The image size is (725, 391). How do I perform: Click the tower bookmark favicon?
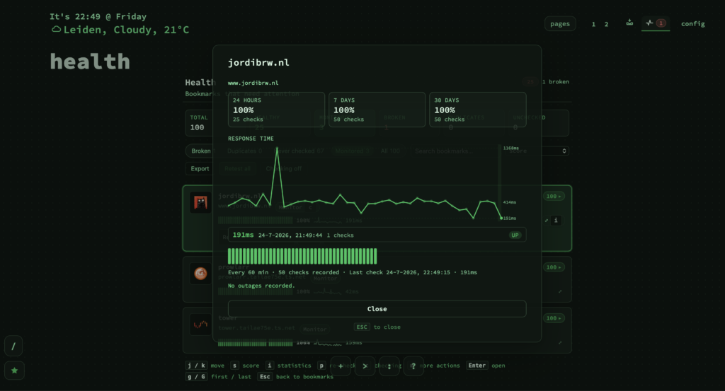coord(200,325)
